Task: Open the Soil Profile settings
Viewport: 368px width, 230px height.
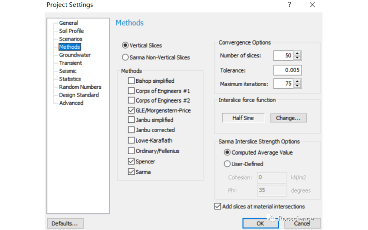Action: [x=71, y=31]
